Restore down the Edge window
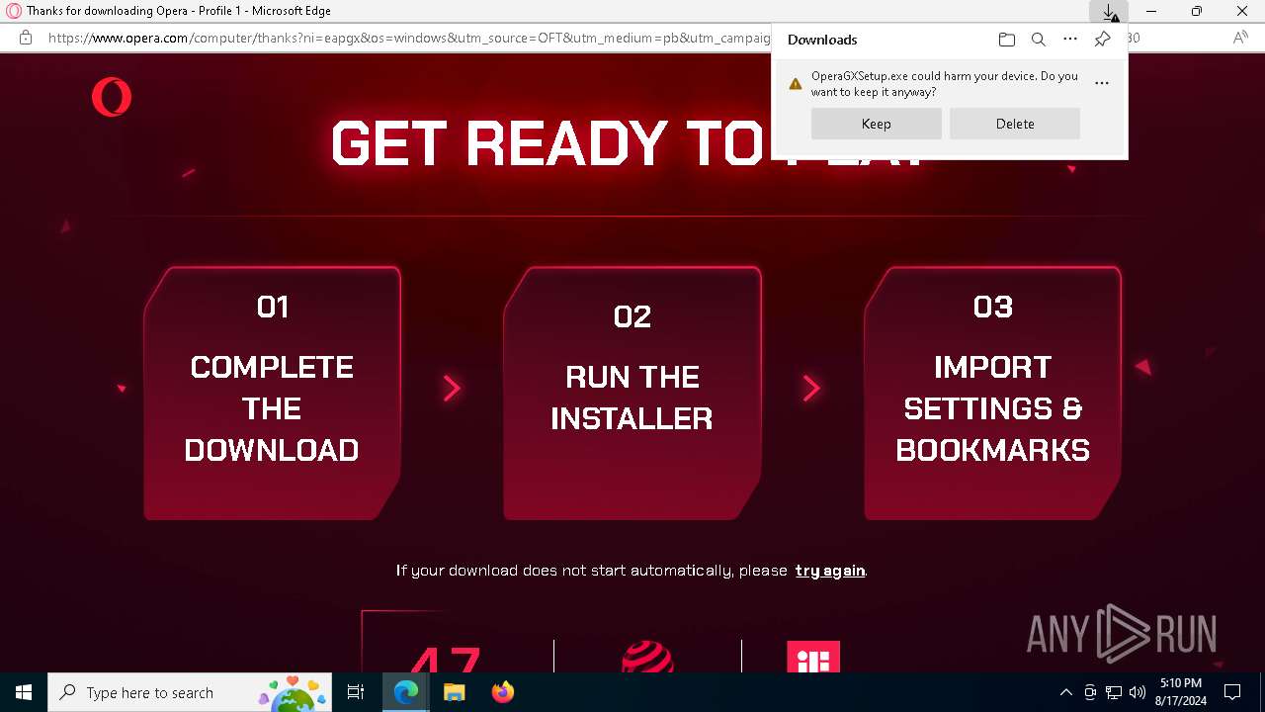The height and width of the screenshot is (712, 1265). (x=1196, y=12)
